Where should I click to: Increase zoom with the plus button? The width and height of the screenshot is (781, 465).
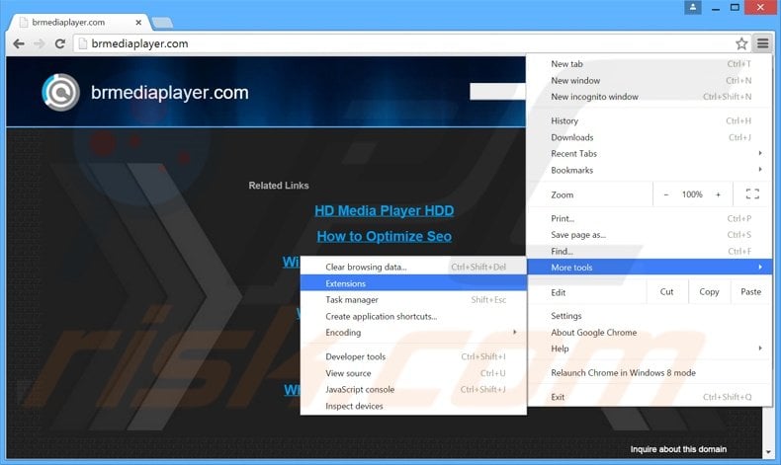[x=718, y=194]
